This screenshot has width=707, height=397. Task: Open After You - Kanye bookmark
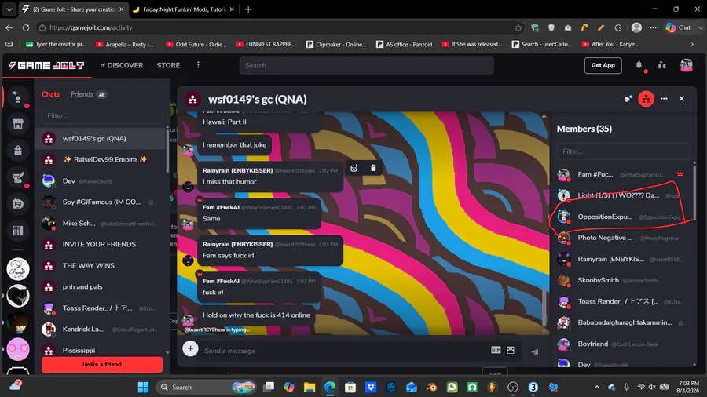point(610,44)
